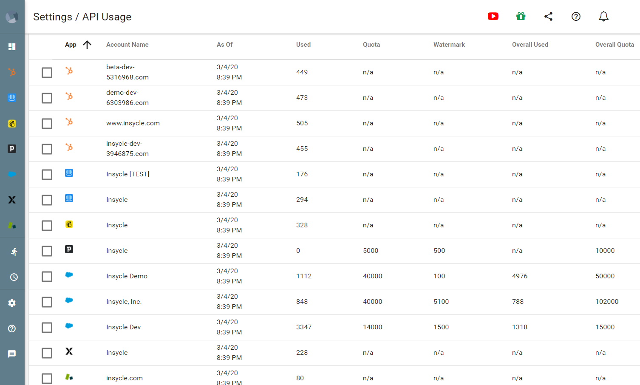This screenshot has width=640, height=385.
Task: Open the Pipedrive app in the sidebar
Action: tap(12, 149)
